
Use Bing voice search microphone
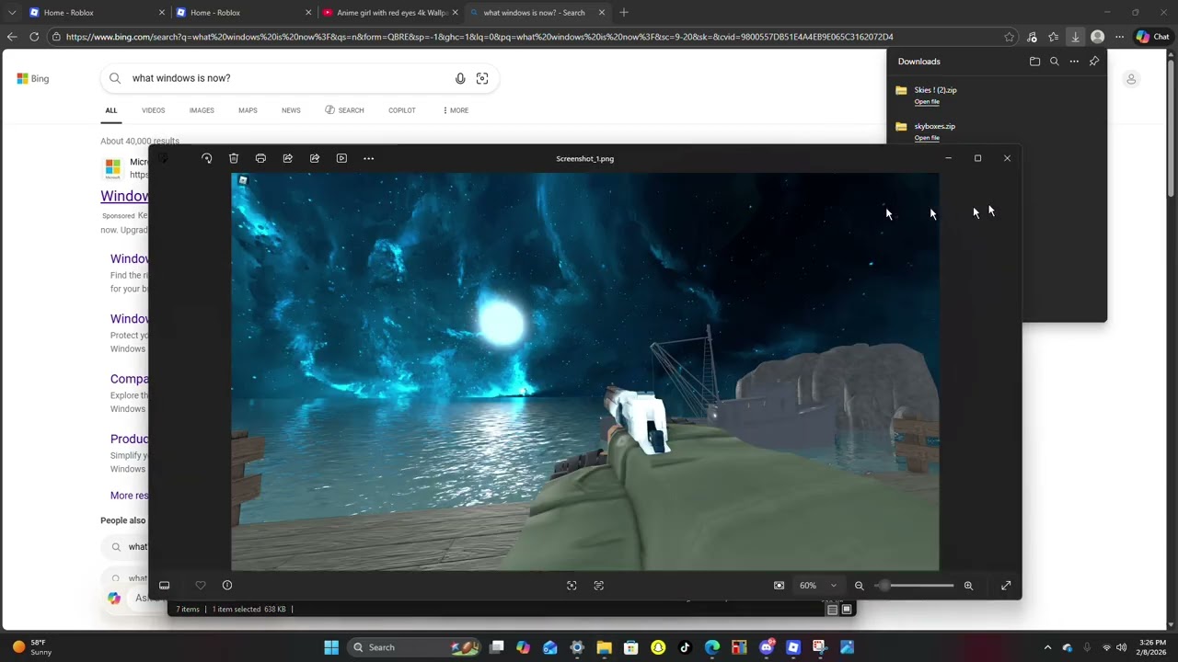(x=460, y=78)
